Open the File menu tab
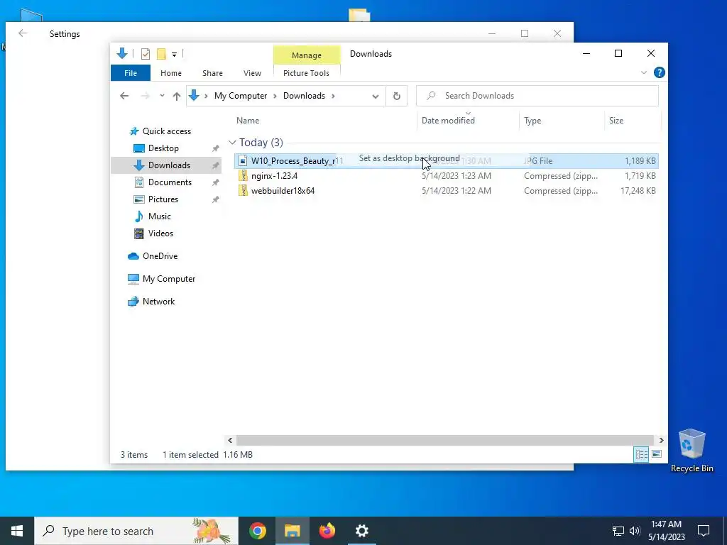This screenshot has width=727, height=545. click(x=131, y=73)
